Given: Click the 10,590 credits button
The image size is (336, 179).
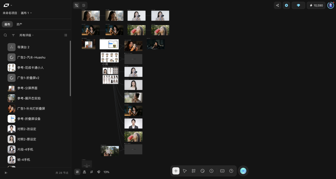Looking at the screenshot, I should (316, 5).
